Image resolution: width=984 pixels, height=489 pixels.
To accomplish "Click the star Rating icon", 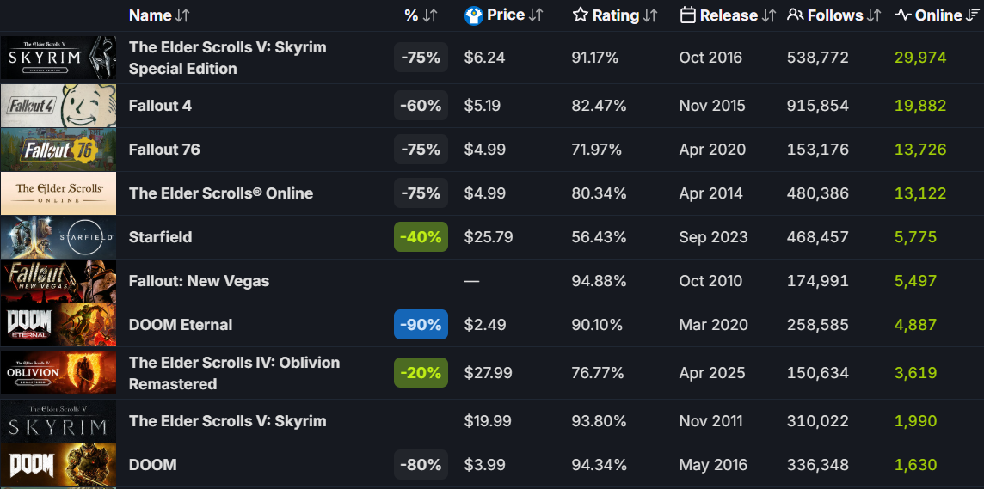I will click(581, 15).
